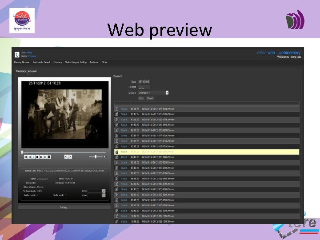Open the License dropdown list
This screenshot has width=320, height=240.
pyautogui.click(x=167, y=92)
